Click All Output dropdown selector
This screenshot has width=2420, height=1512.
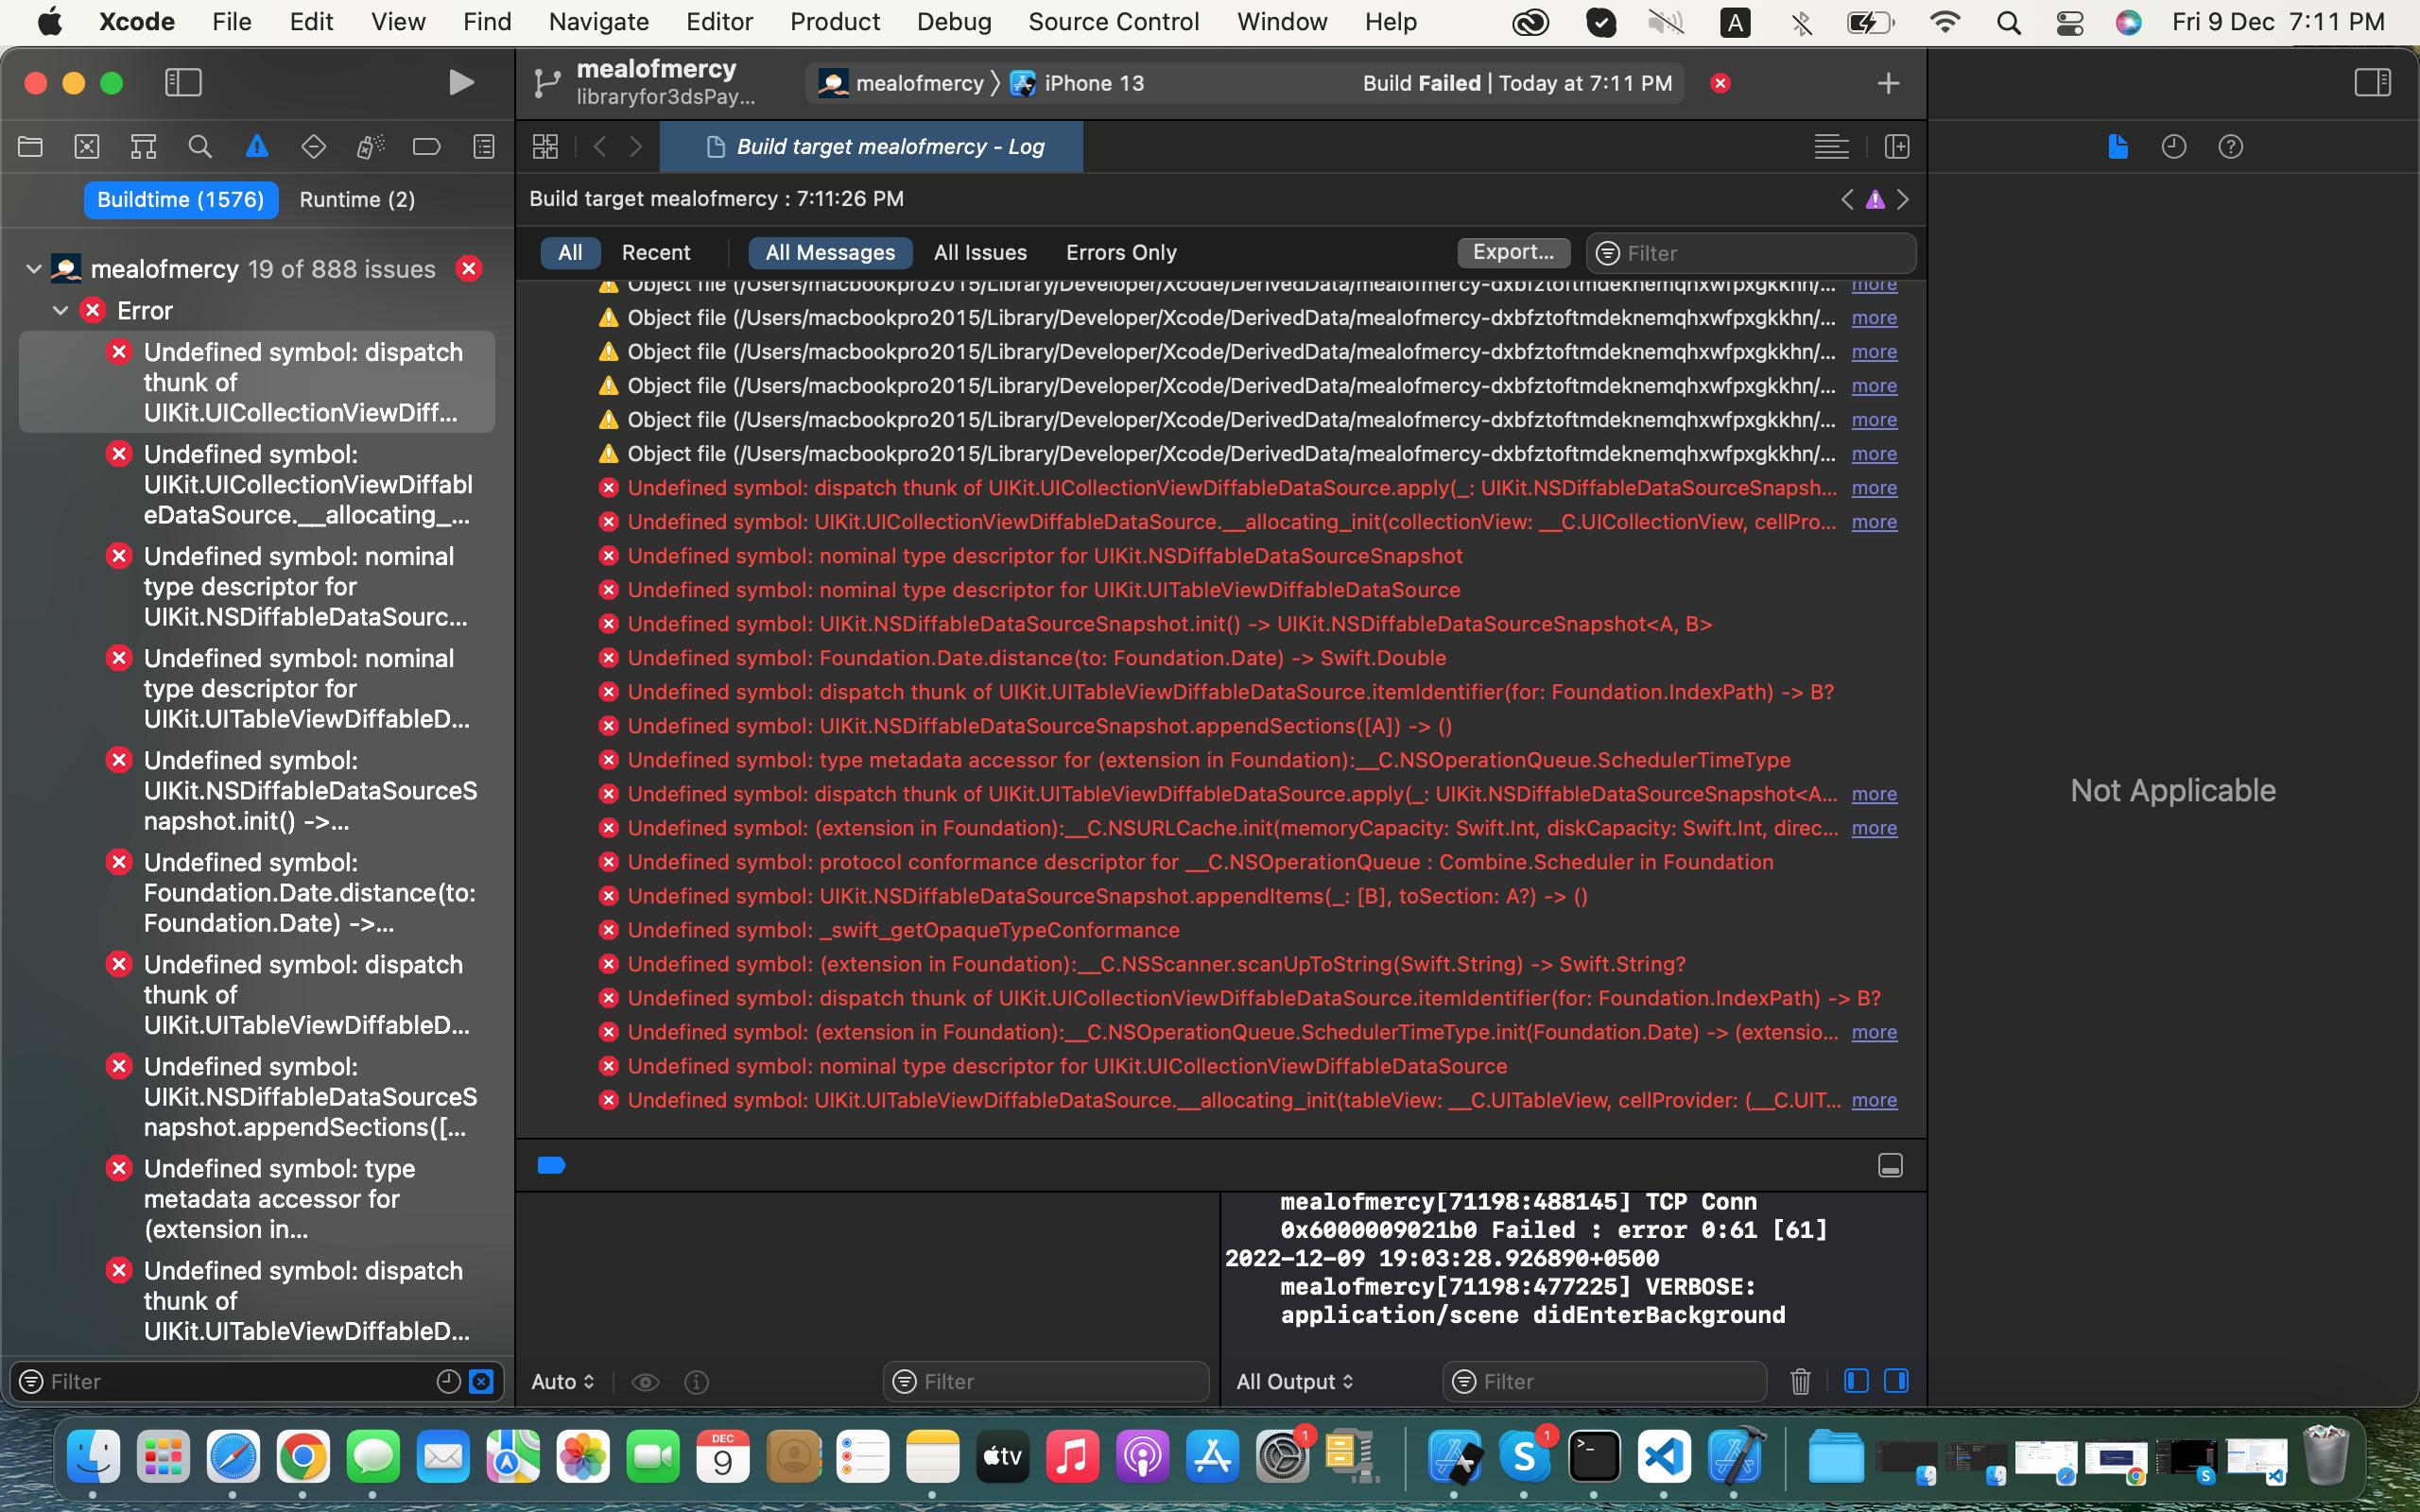pos(1294,1382)
